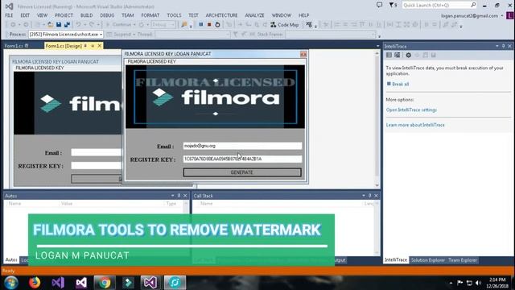Click the Filmora logo in running form
This screenshot has width=515, height=290.
216,97
